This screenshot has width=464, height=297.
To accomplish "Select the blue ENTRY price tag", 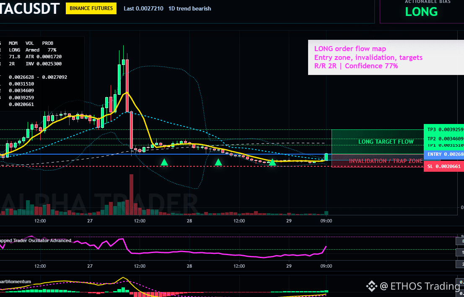I will click(x=443, y=154).
